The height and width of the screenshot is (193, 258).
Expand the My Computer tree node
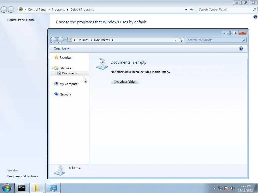(x=53, y=84)
